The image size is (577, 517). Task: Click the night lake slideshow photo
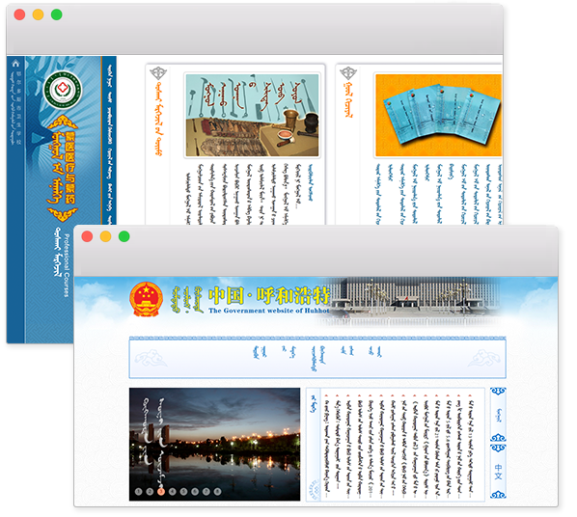[x=214, y=444]
